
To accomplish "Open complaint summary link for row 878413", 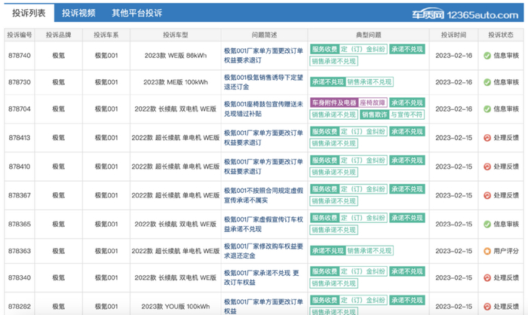I will coord(264,138).
